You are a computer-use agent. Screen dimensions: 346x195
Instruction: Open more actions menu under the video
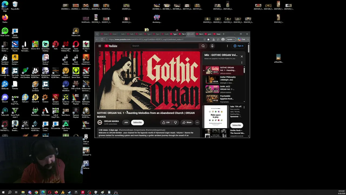click(197, 122)
